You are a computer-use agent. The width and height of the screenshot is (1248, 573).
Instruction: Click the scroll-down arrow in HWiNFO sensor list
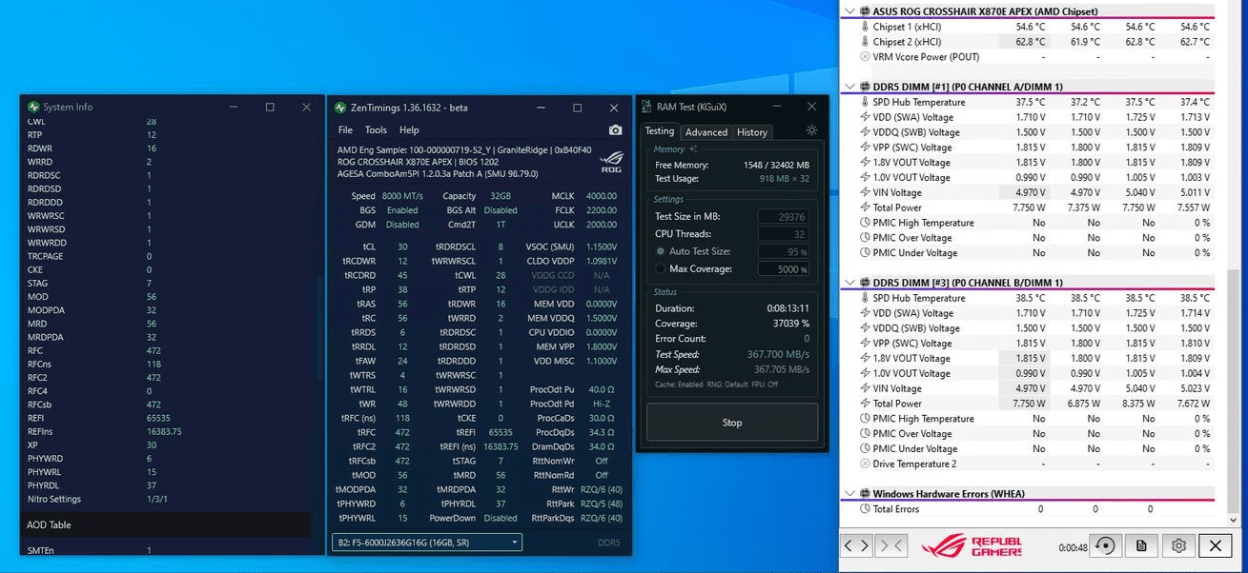(x=1235, y=520)
